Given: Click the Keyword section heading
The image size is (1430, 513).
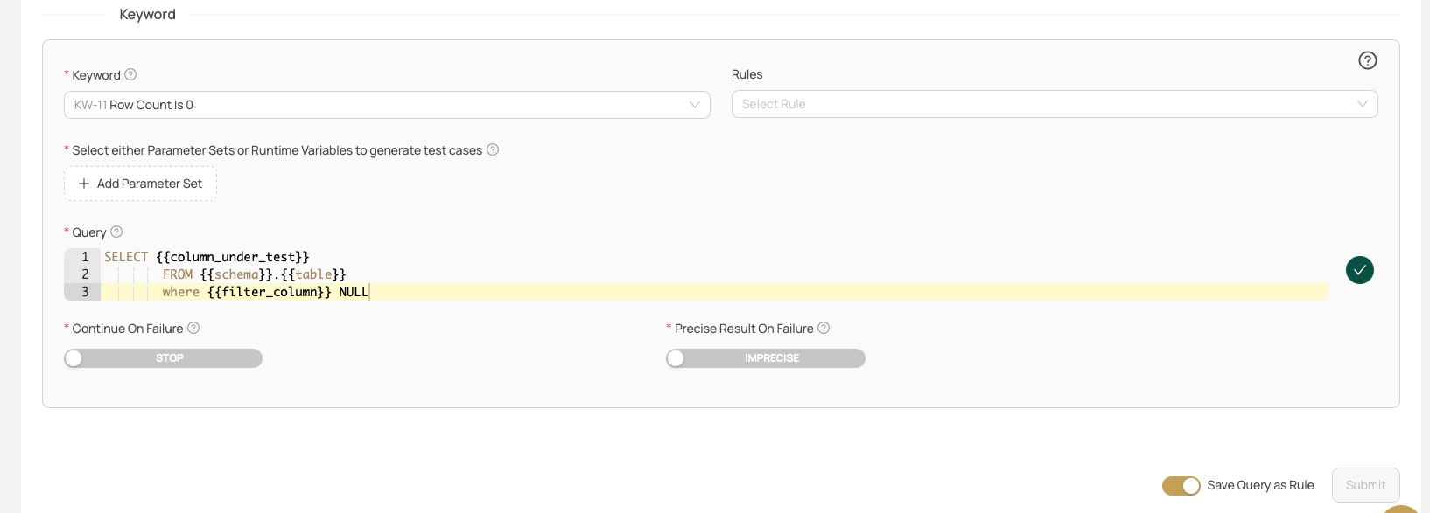Looking at the screenshot, I should point(147,14).
